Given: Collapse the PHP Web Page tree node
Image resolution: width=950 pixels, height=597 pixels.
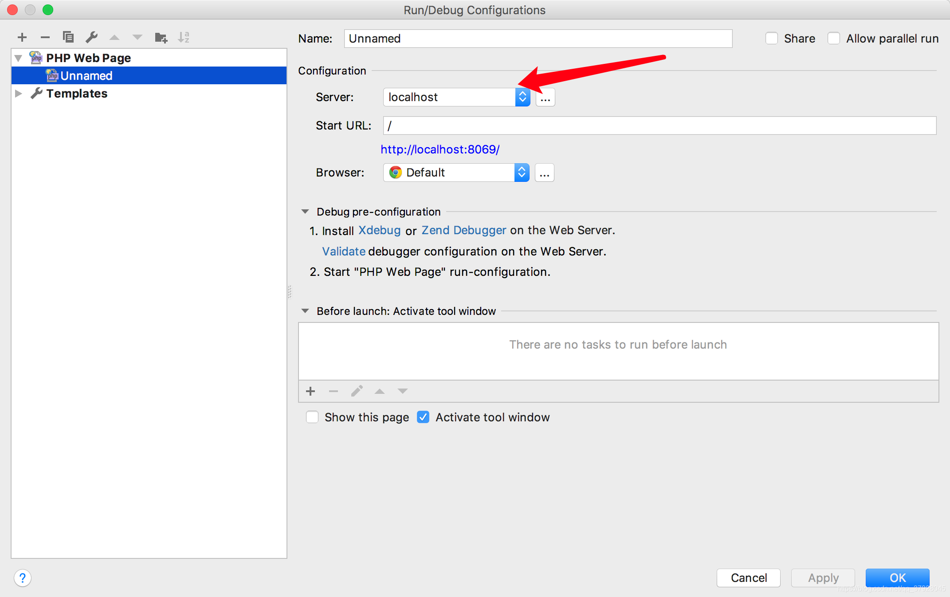Looking at the screenshot, I should 19,58.
